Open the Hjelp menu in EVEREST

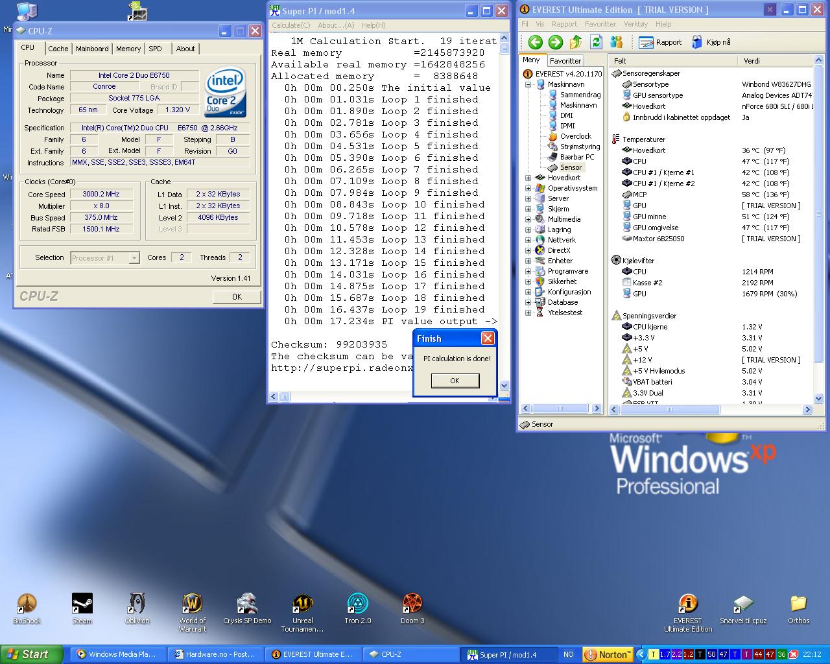point(663,24)
